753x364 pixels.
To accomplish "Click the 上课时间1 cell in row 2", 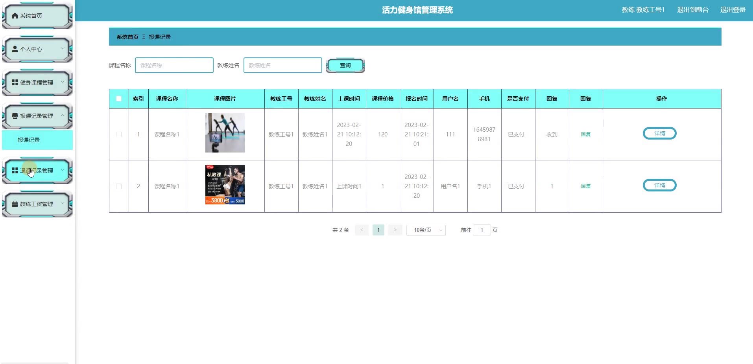I will [349, 186].
